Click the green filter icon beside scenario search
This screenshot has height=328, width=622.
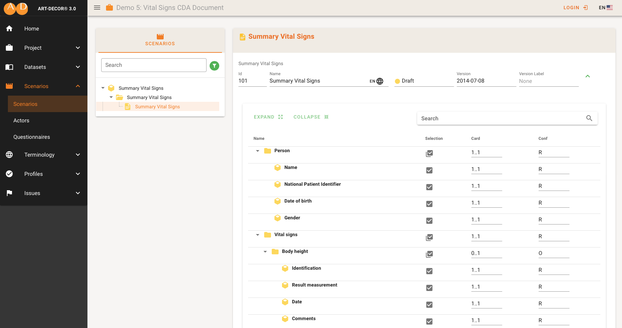[214, 65]
